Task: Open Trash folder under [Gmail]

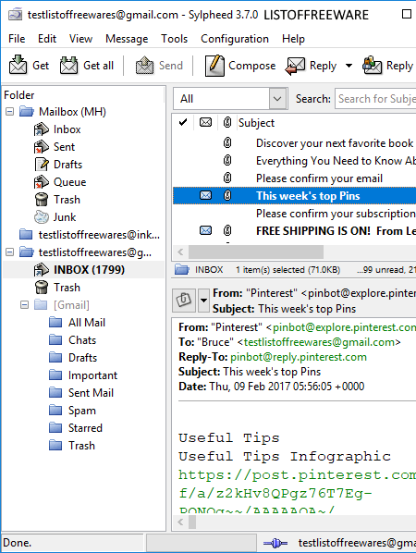Action: click(81, 446)
